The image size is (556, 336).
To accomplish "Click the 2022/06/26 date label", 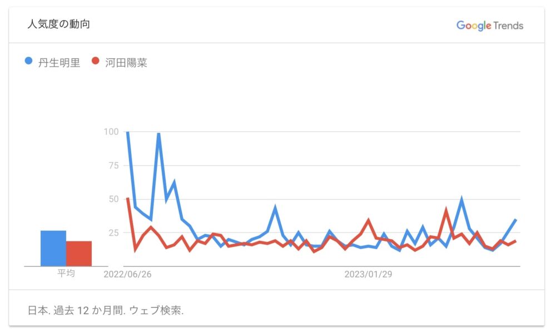I will [x=127, y=274].
